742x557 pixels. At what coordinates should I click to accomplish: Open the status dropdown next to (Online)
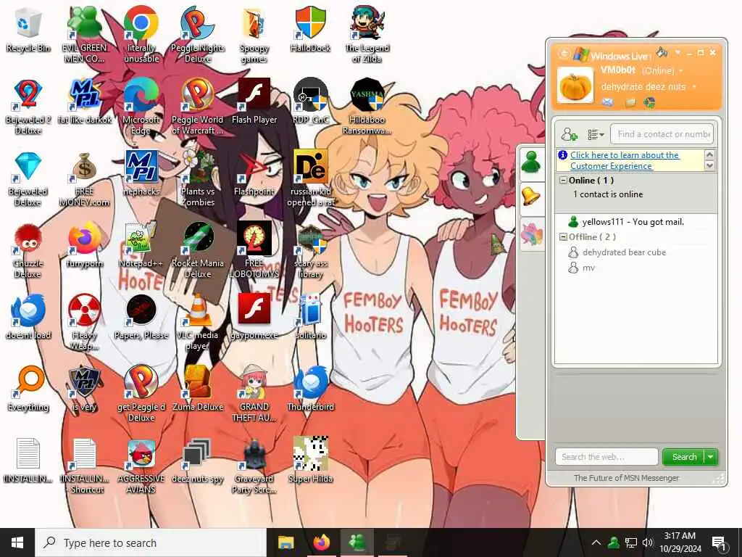(x=681, y=71)
